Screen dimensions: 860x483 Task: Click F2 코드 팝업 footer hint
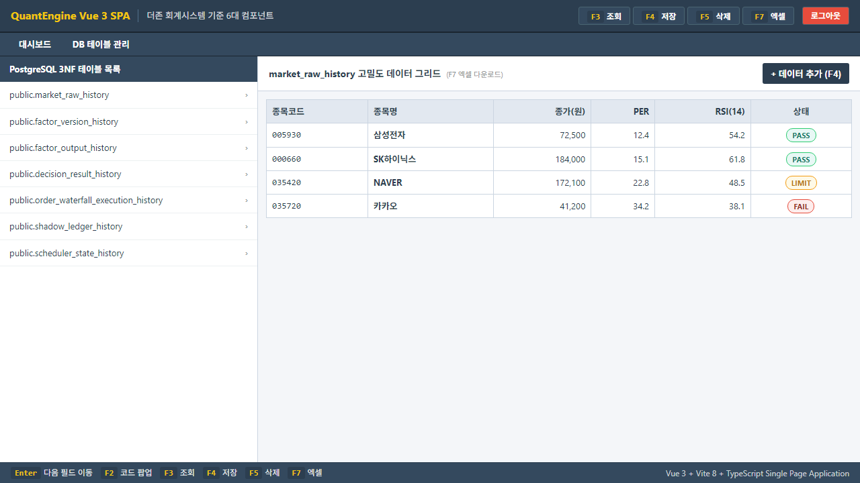pos(127,473)
